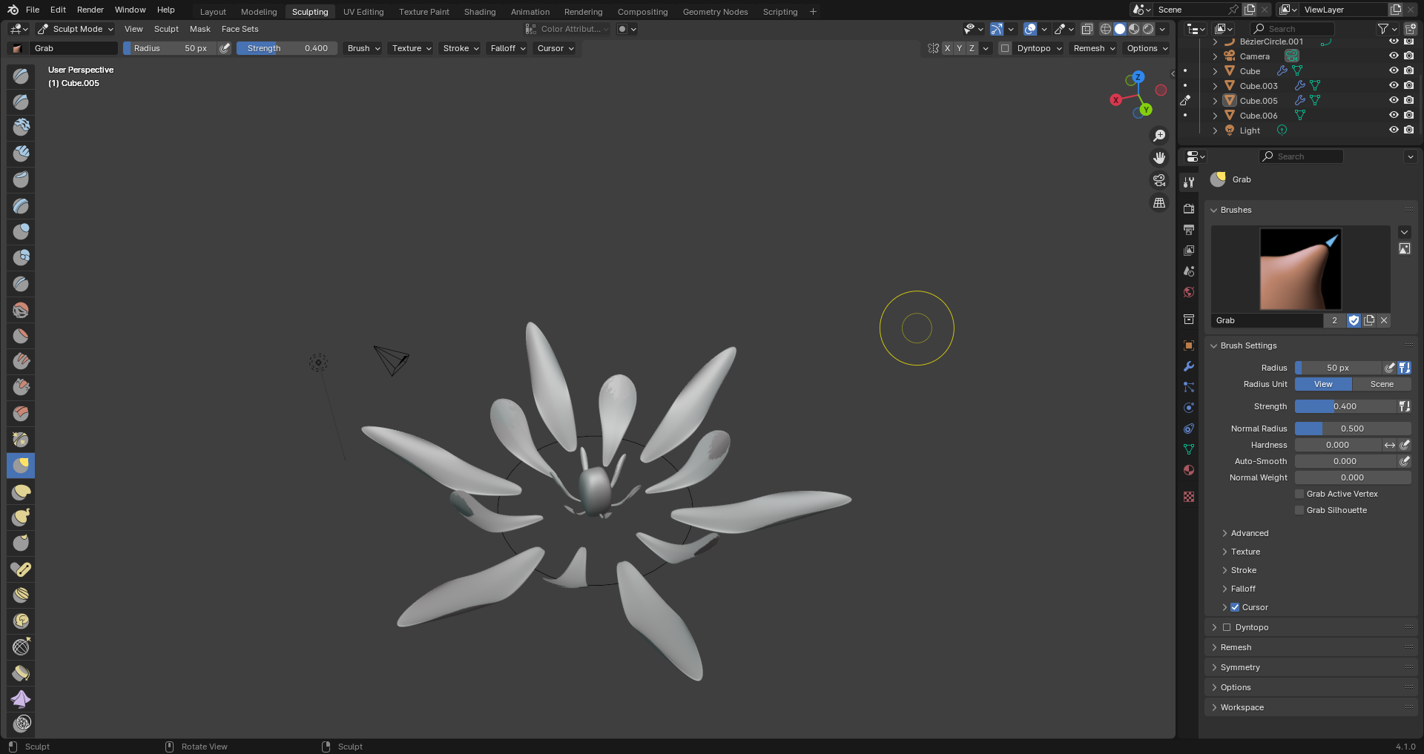Adjust the Normal Radius slider
Image resolution: width=1424 pixels, height=754 pixels.
pos(1353,429)
